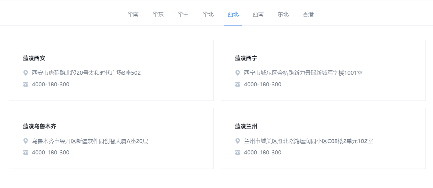The height and width of the screenshot is (188, 433).
Task: Go to the 西南 region tab
Action: pyautogui.click(x=258, y=14)
